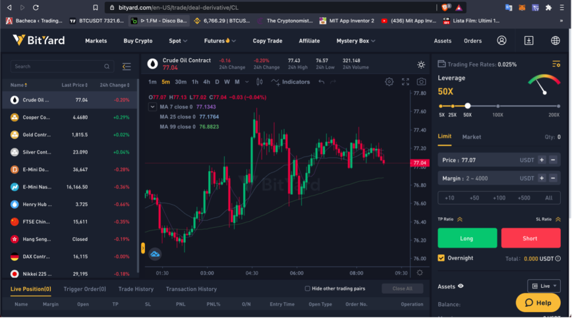Open the app download icon
572x318 pixels.
click(x=529, y=40)
